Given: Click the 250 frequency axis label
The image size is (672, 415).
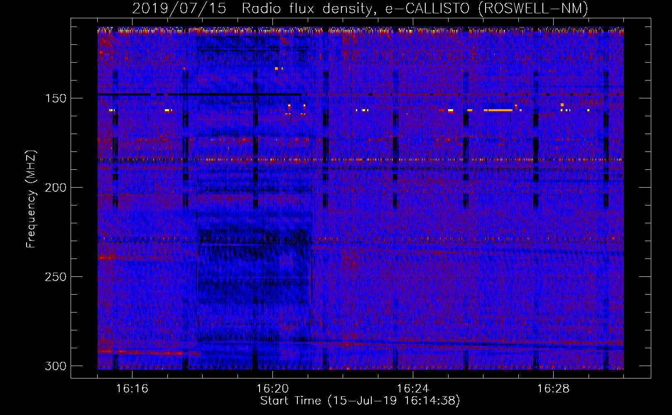Looking at the screenshot, I should [x=56, y=277].
